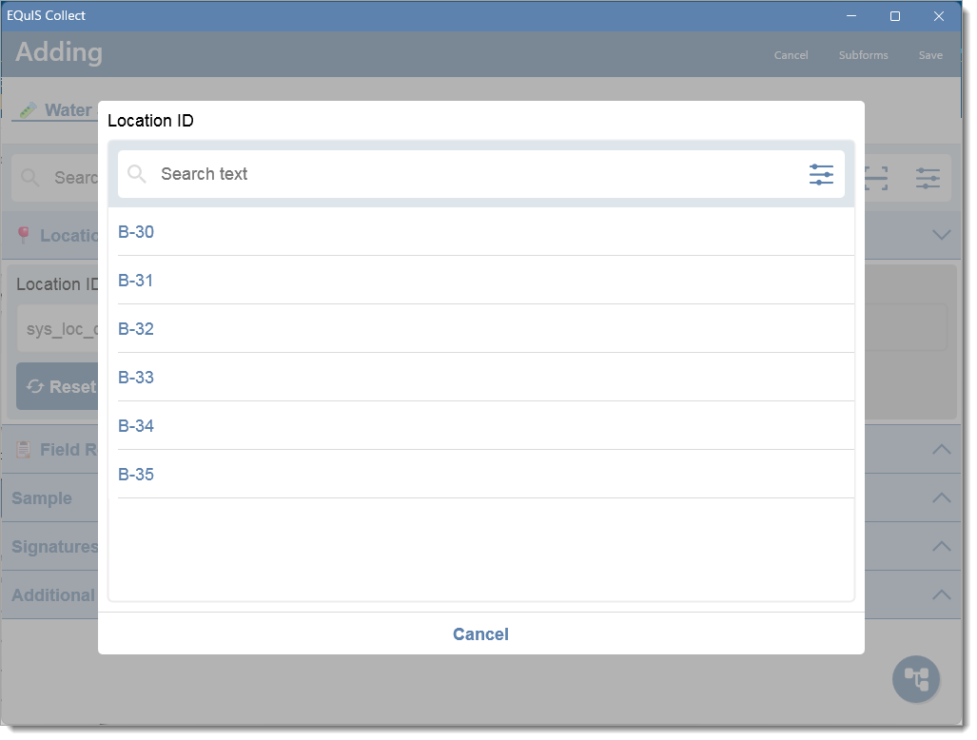Close the EQuIS Collect window
The width and height of the screenshot is (977, 740).
pyautogui.click(x=938, y=16)
